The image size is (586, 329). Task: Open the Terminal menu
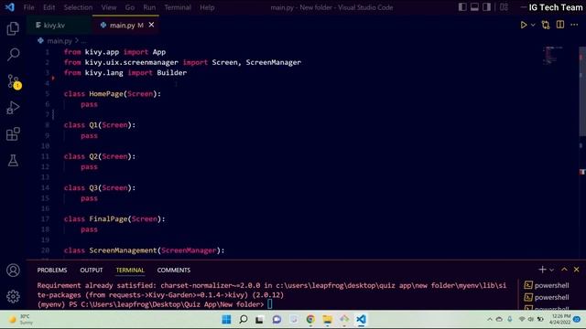coord(178,7)
